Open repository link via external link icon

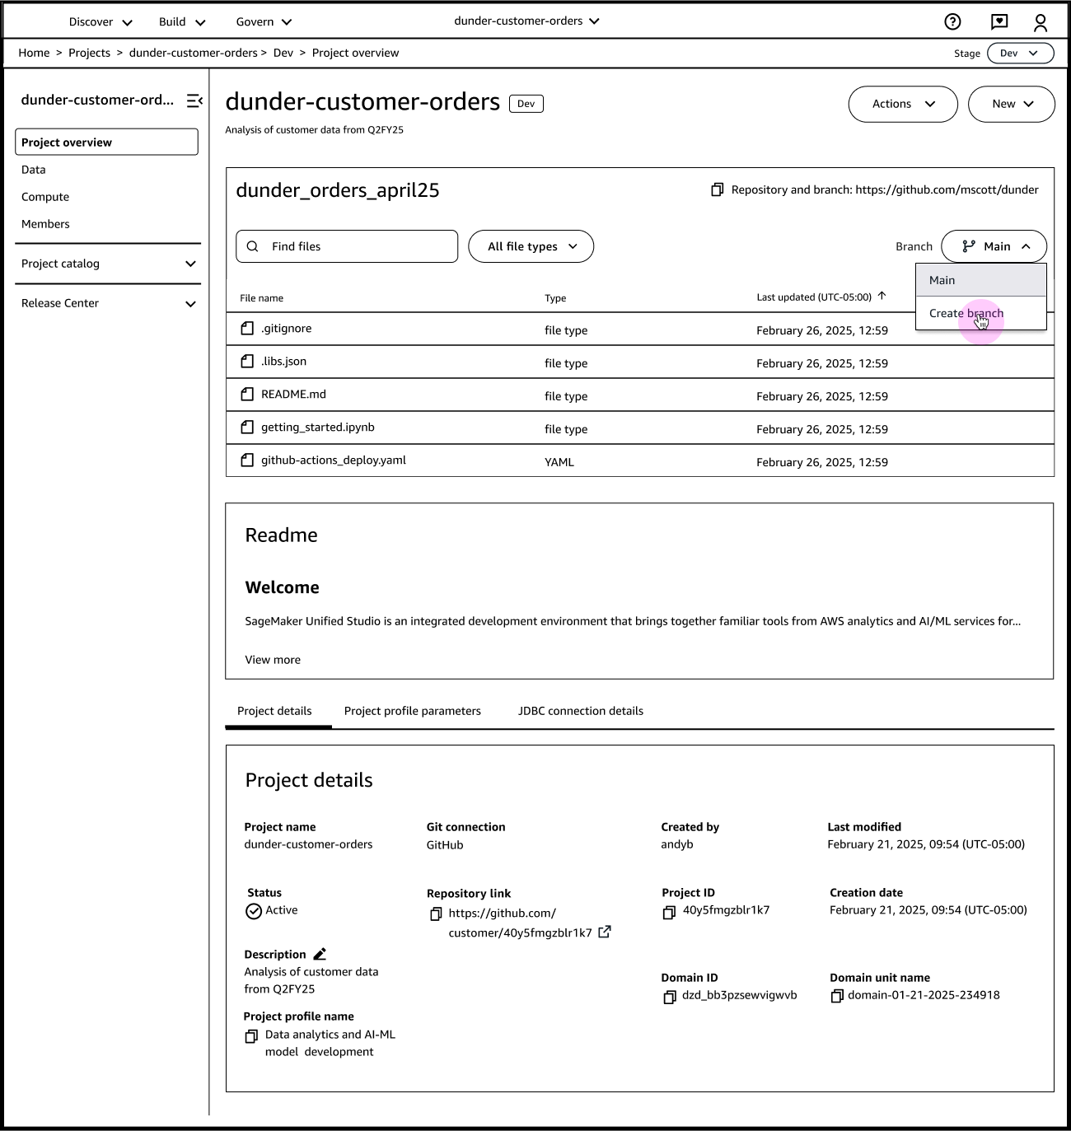(x=606, y=932)
